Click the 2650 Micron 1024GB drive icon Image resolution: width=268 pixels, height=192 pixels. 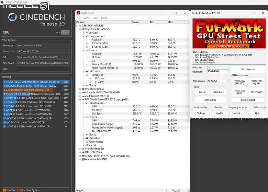click(83, 96)
